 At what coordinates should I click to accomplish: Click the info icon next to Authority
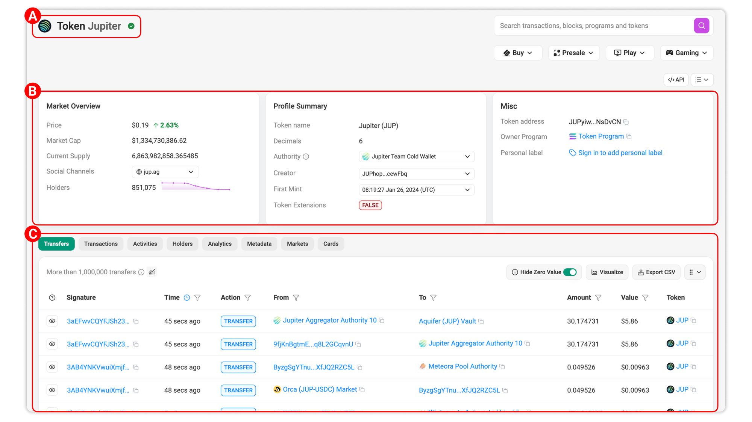306,157
